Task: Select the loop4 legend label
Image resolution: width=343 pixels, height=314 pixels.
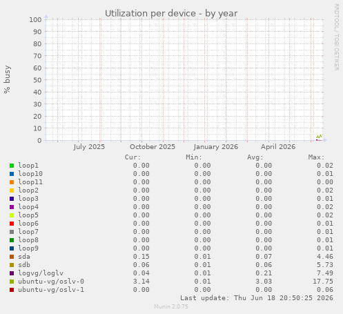Action: pos(28,207)
